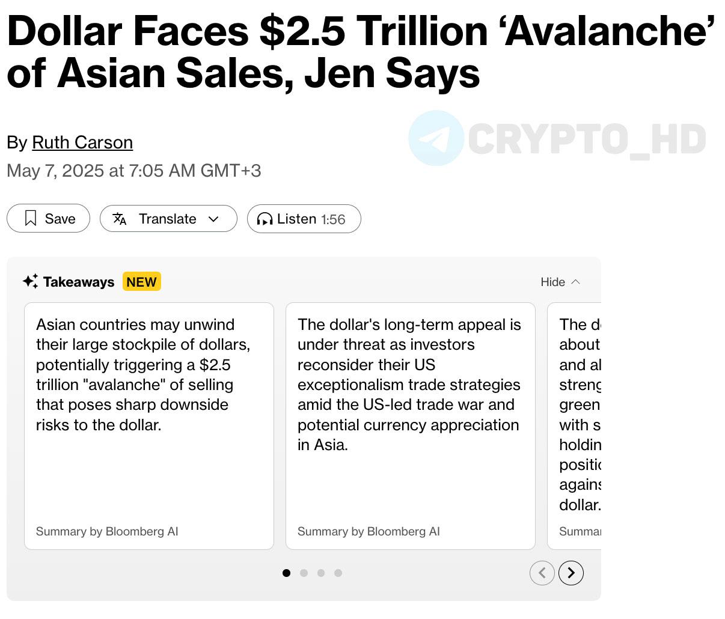Select the third carousel dot
Screen dimensions: 725x619
point(321,573)
